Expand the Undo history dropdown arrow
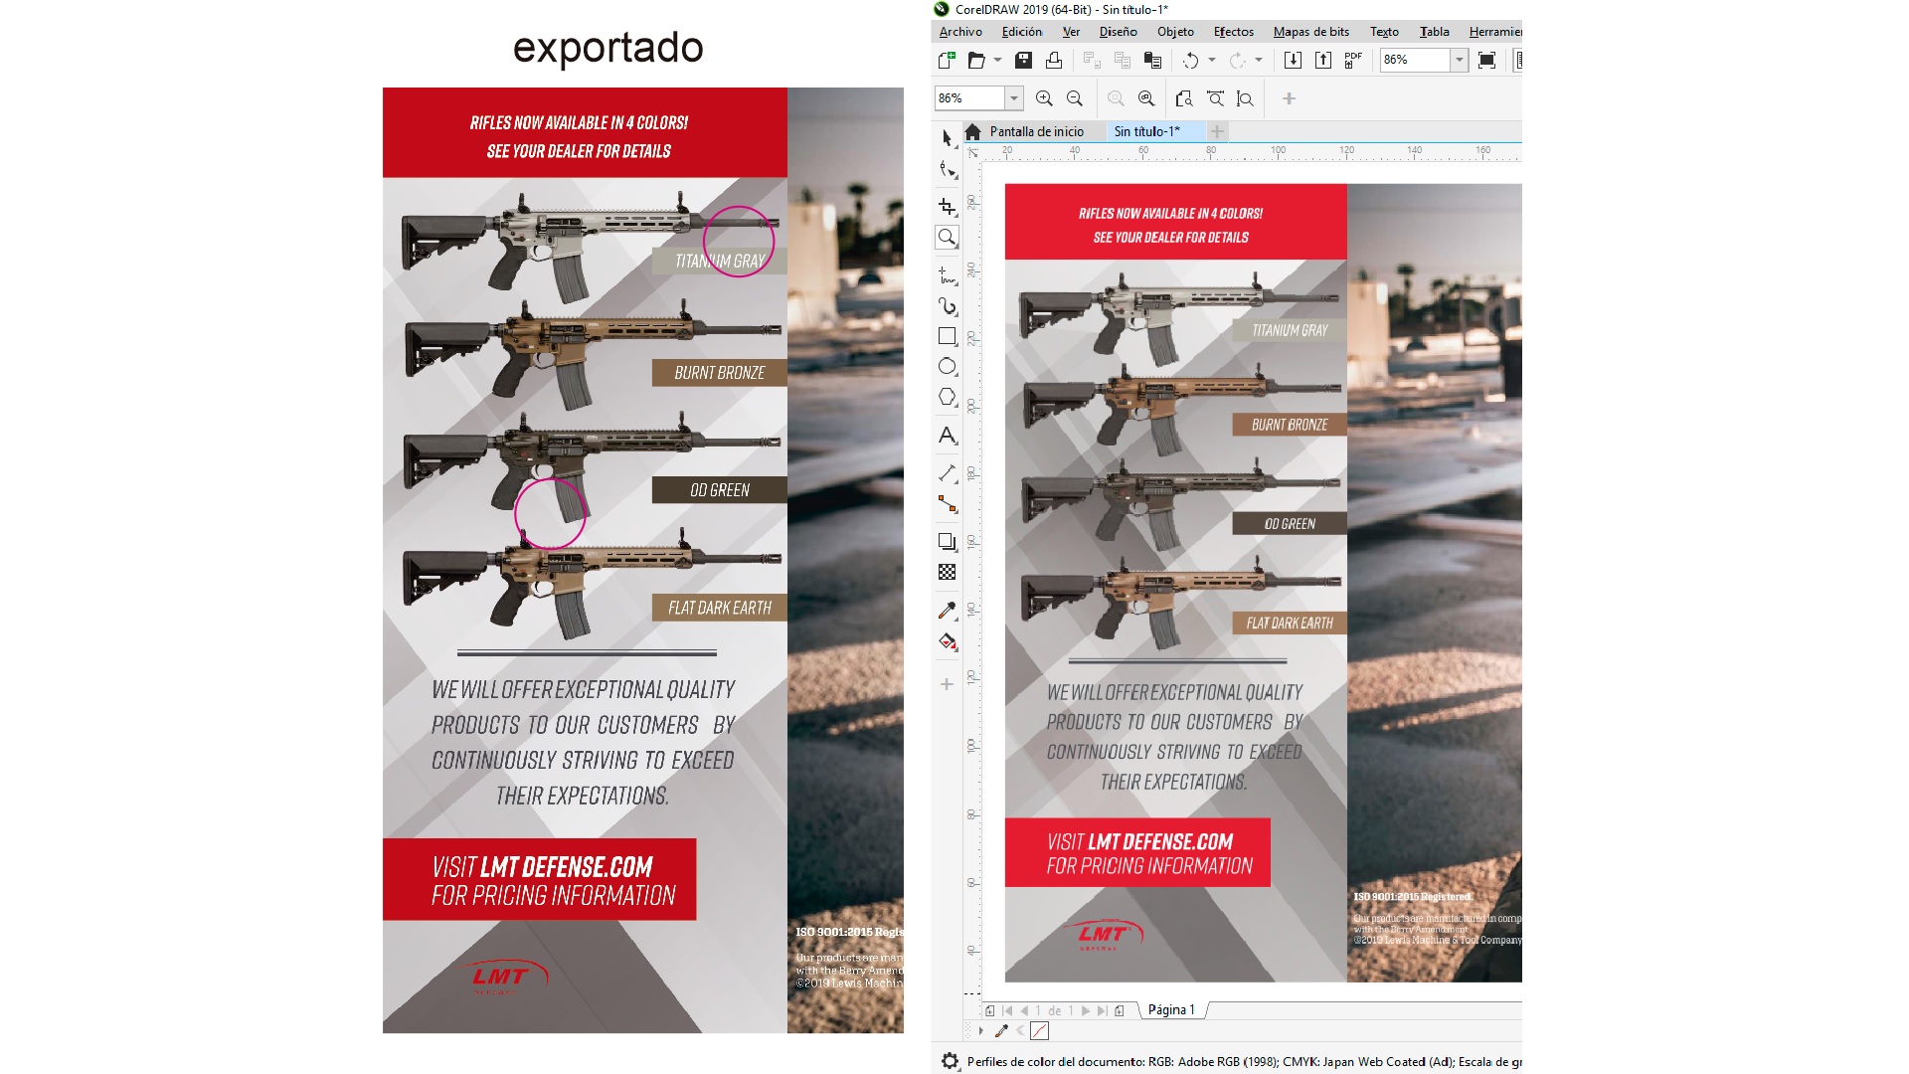 coord(1212,61)
